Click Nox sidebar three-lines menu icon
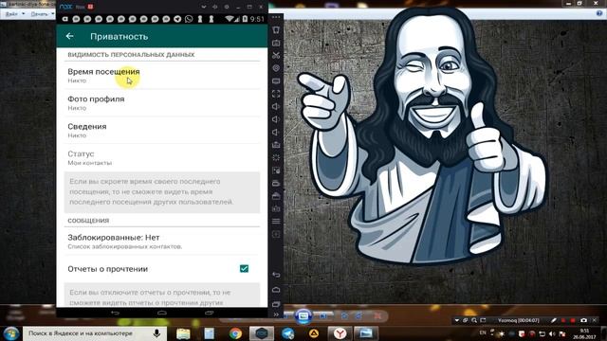 (x=276, y=221)
